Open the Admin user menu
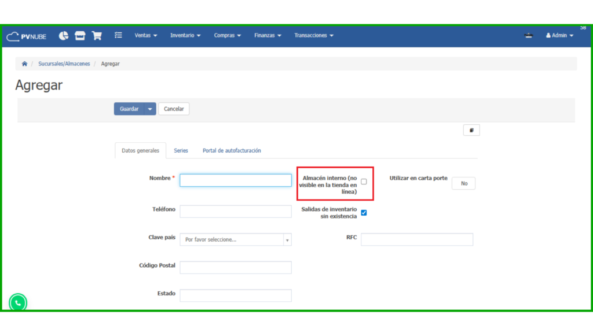The image size is (593, 333). coord(559,35)
